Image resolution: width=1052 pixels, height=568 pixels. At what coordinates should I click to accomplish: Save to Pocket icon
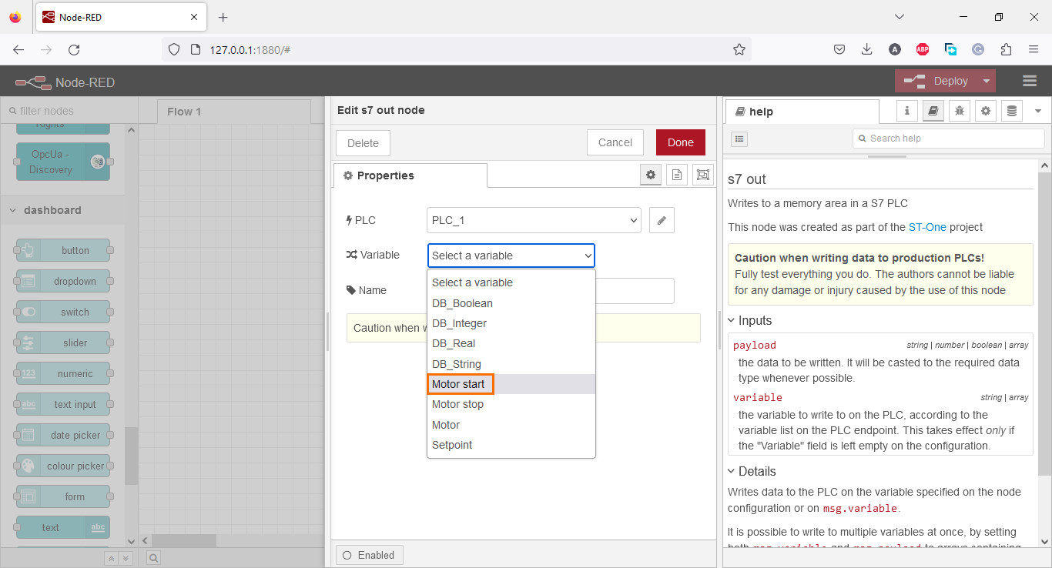pyautogui.click(x=839, y=49)
